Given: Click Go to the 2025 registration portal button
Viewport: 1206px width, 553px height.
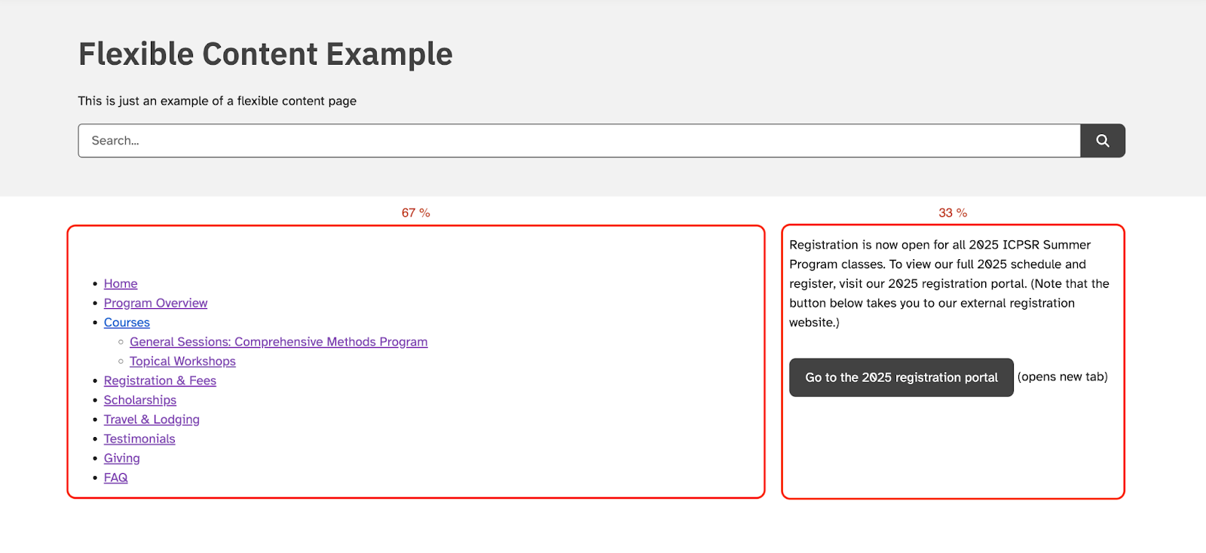Looking at the screenshot, I should pyautogui.click(x=901, y=377).
